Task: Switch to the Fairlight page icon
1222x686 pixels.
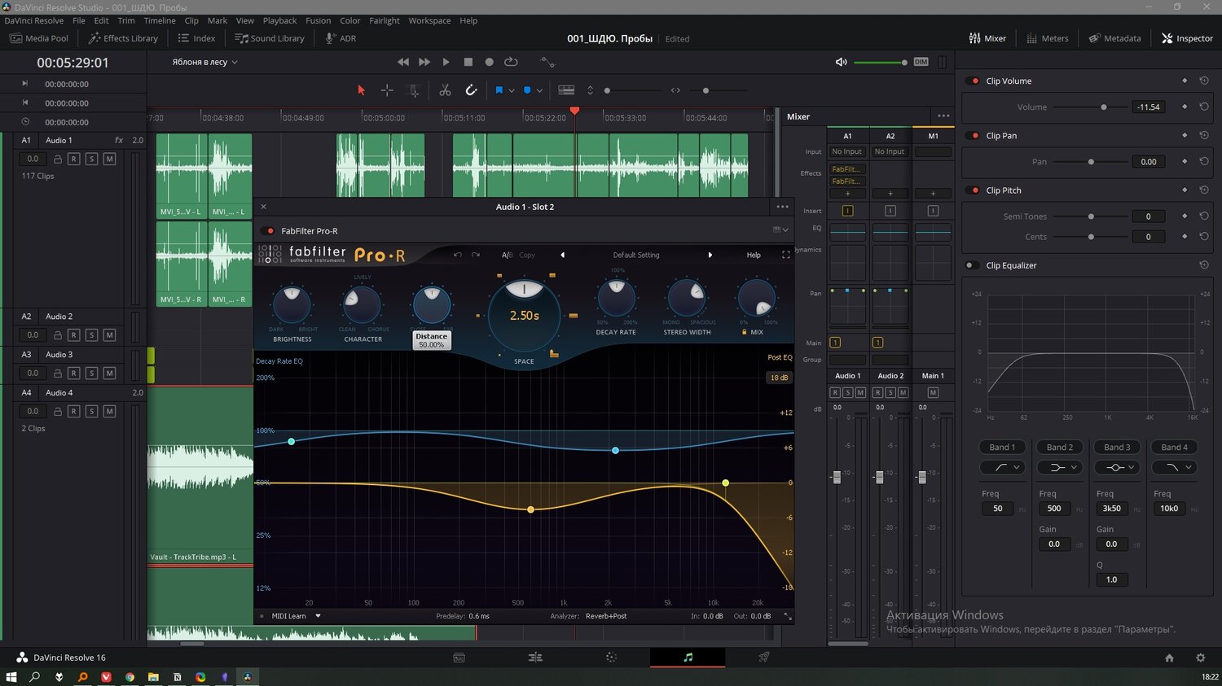Action: pos(688,658)
